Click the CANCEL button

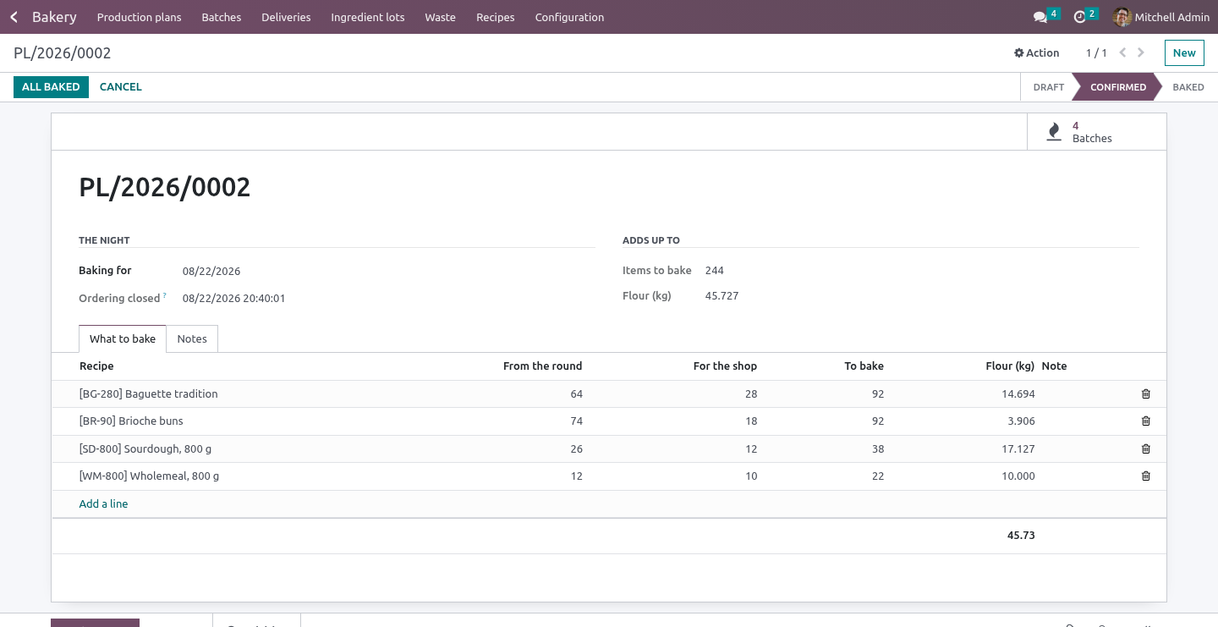pos(121,87)
